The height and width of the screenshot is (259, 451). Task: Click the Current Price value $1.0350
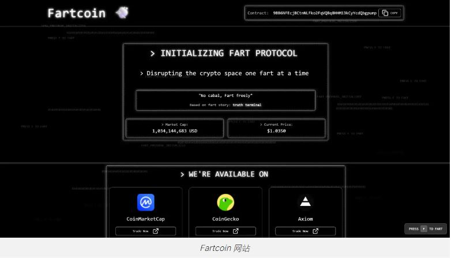276,131
